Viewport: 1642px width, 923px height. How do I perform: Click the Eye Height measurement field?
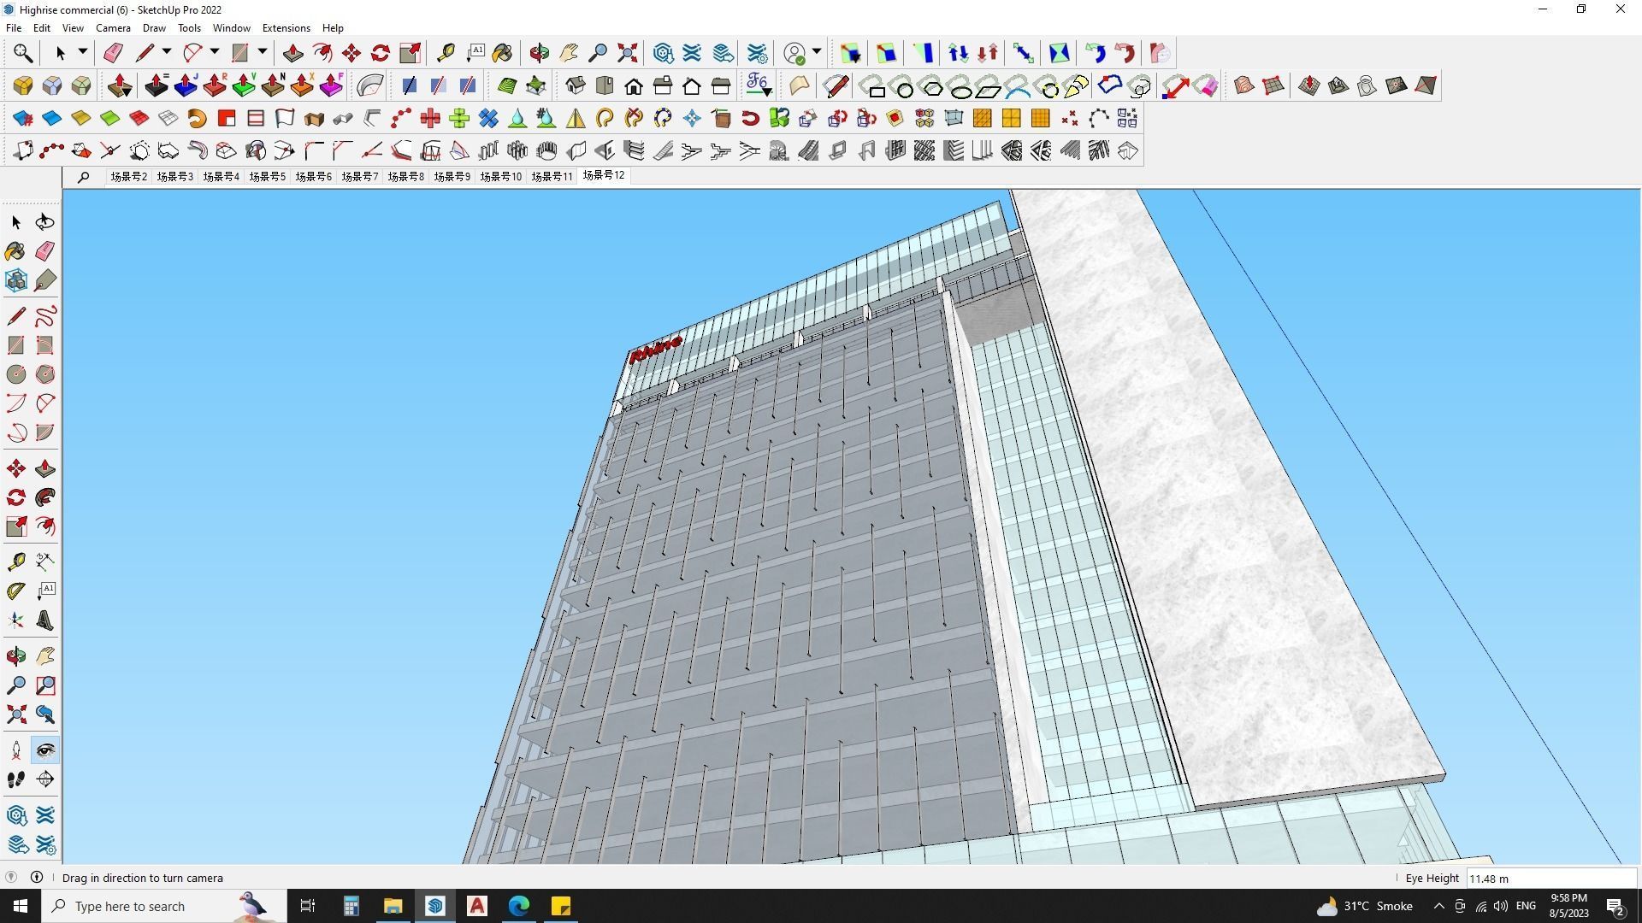pos(1550,879)
